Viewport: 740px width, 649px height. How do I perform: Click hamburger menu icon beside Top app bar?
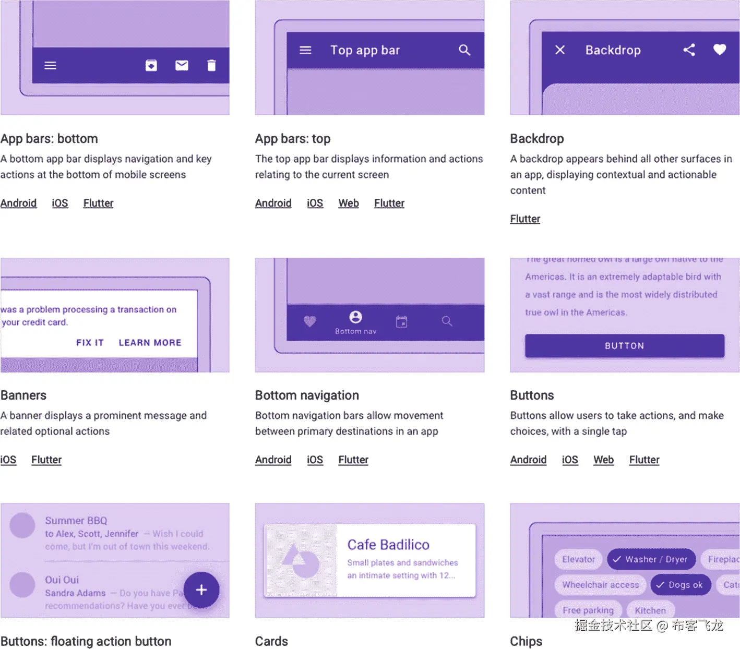[305, 50]
